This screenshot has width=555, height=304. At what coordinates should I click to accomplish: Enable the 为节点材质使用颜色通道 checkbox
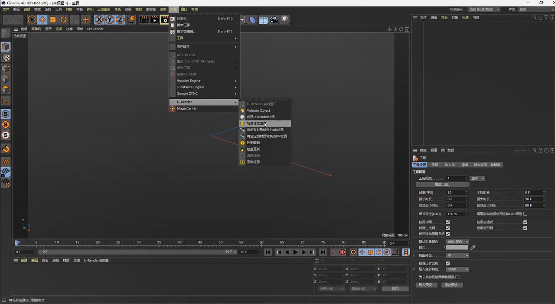pyautogui.click(x=457, y=277)
